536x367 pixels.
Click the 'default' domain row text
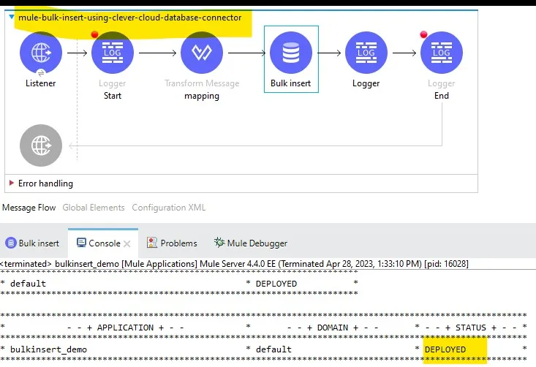click(x=28, y=283)
